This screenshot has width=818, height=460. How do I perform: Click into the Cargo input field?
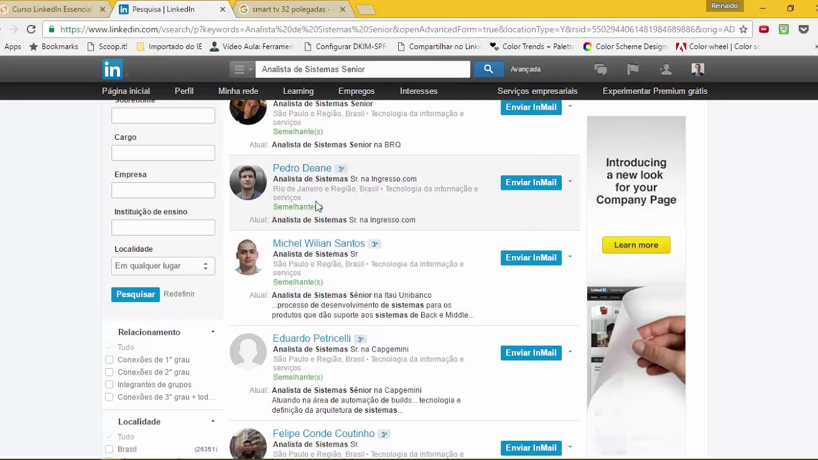163,153
